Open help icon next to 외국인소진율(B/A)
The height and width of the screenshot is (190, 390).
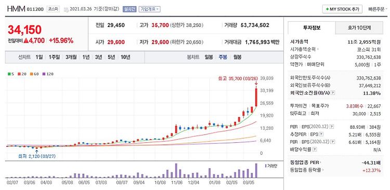click(333, 93)
